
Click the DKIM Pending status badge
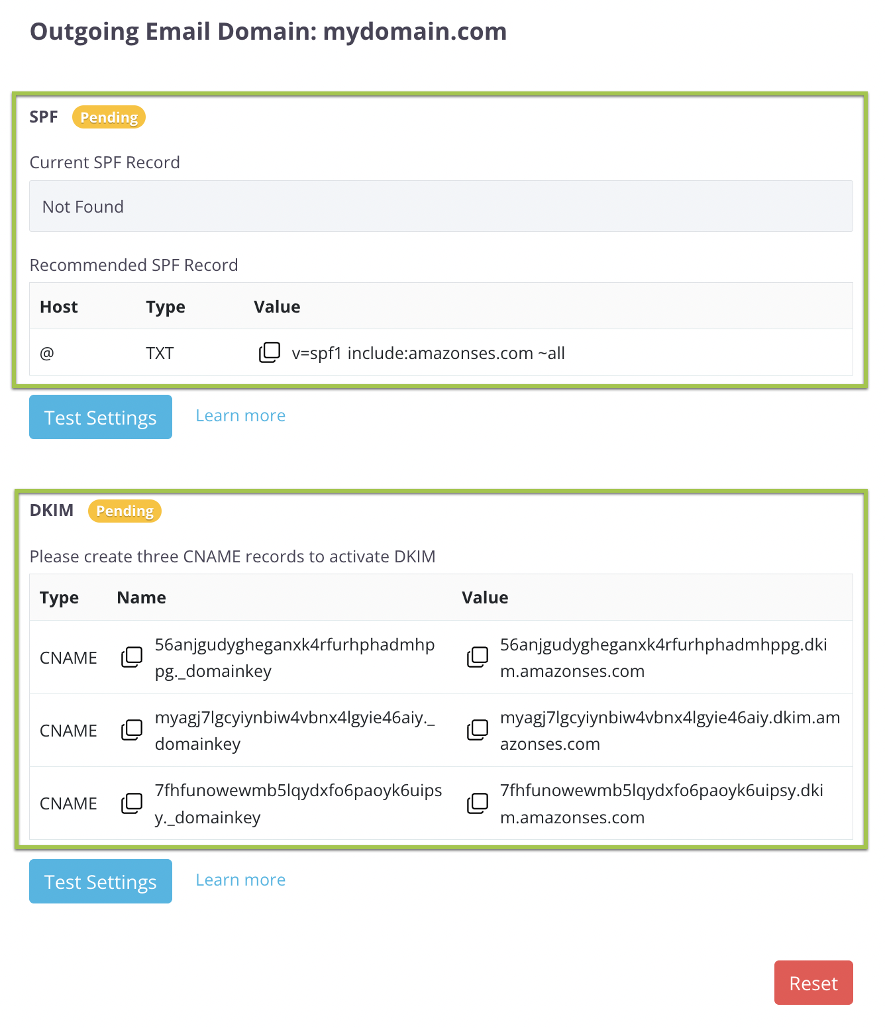point(125,511)
